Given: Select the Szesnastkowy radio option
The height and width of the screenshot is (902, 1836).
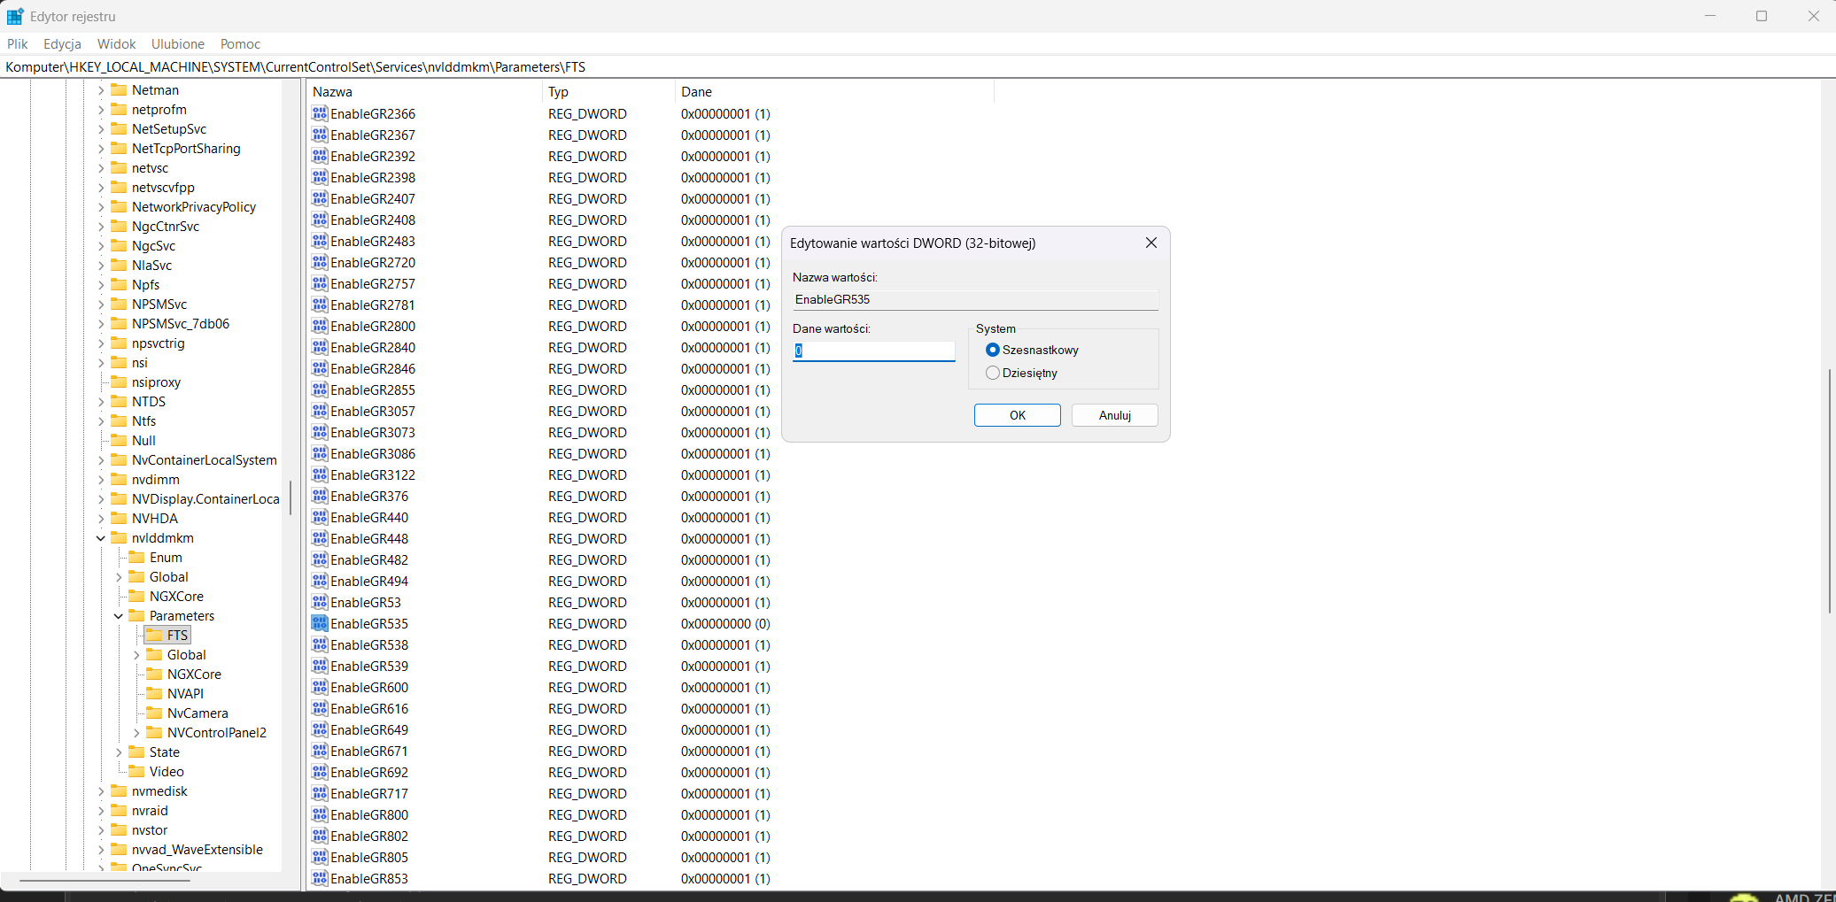Looking at the screenshot, I should 993,350.
